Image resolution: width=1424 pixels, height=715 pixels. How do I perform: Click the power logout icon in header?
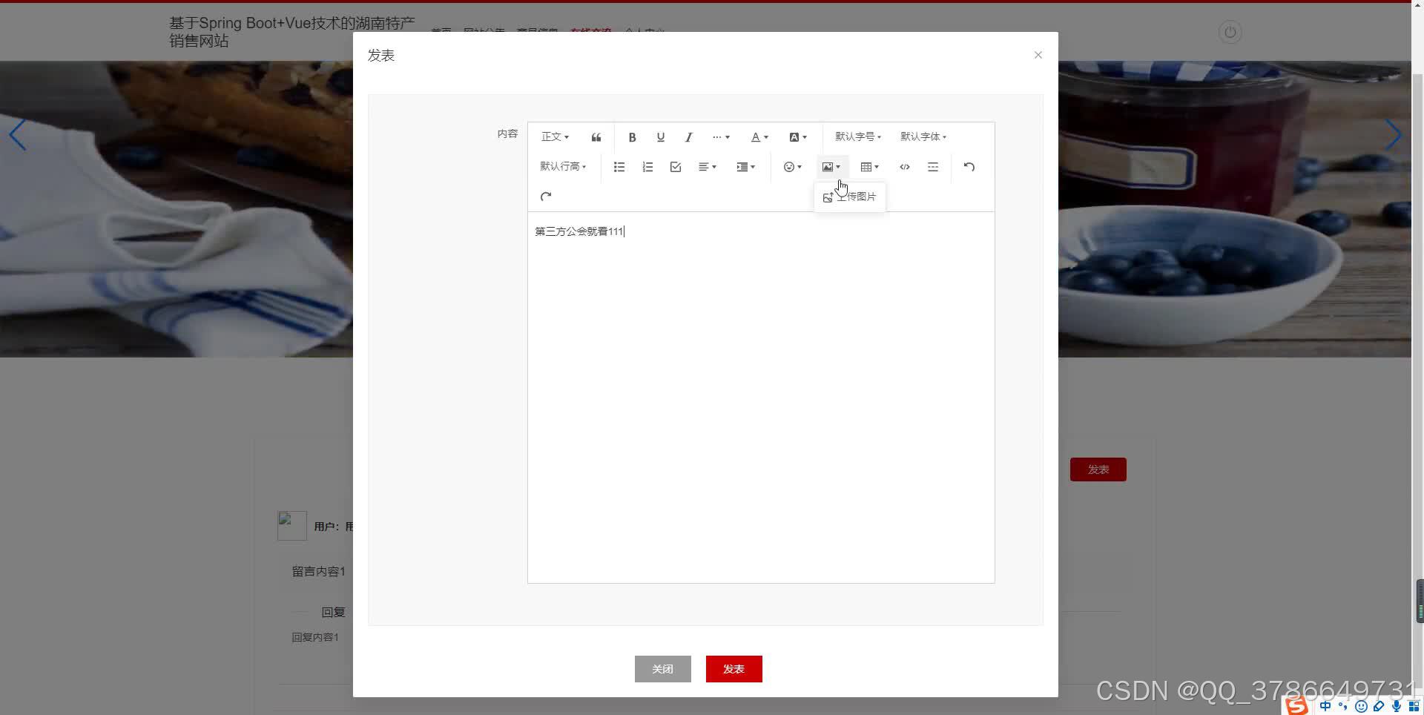(x=1230, y=32)
